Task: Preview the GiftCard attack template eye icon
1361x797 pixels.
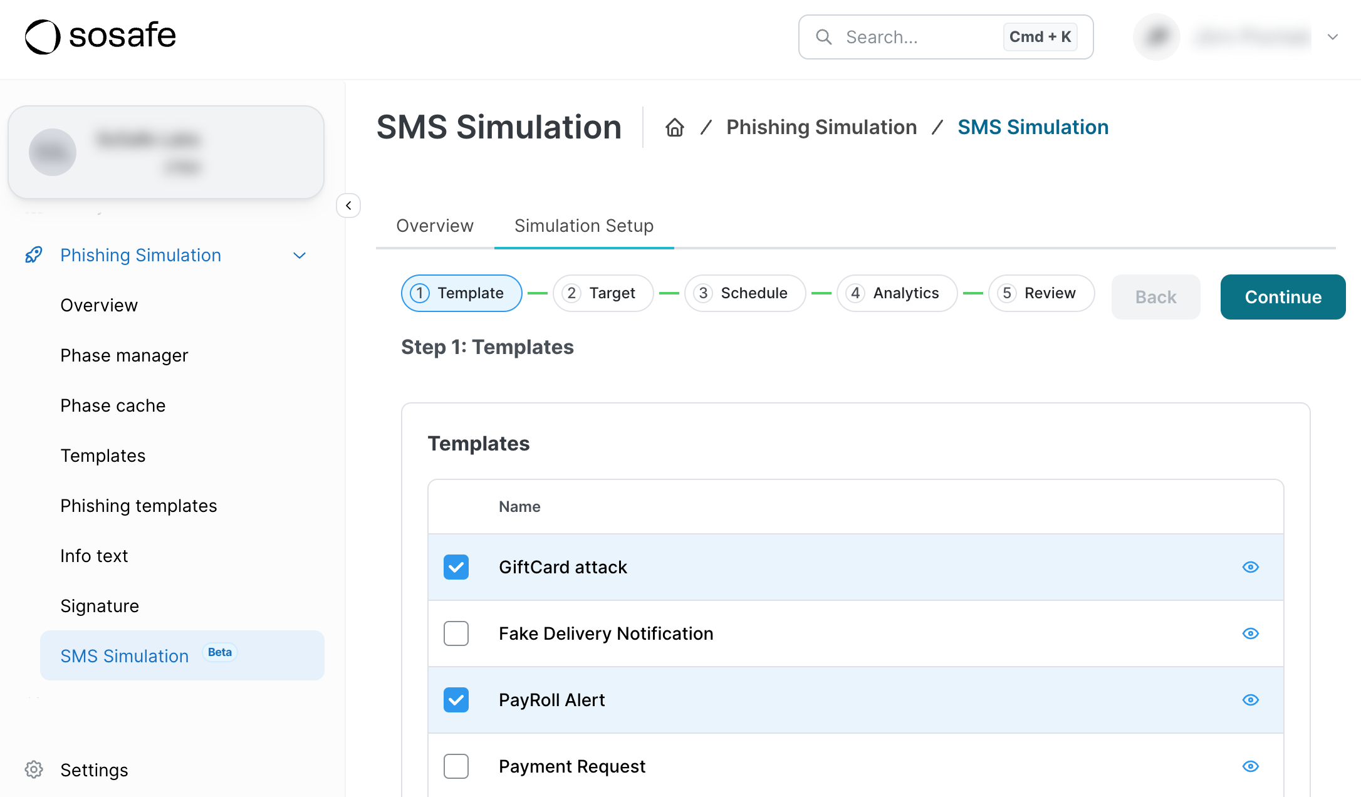Action: [1250, 567]
